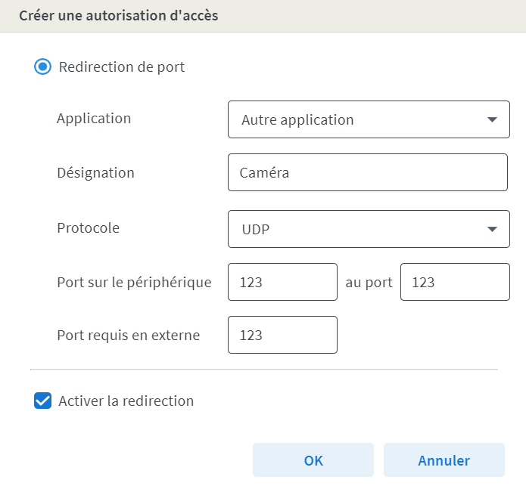
Task: Click the Créer une autorisation d'accès title
Action: [119, 16]
